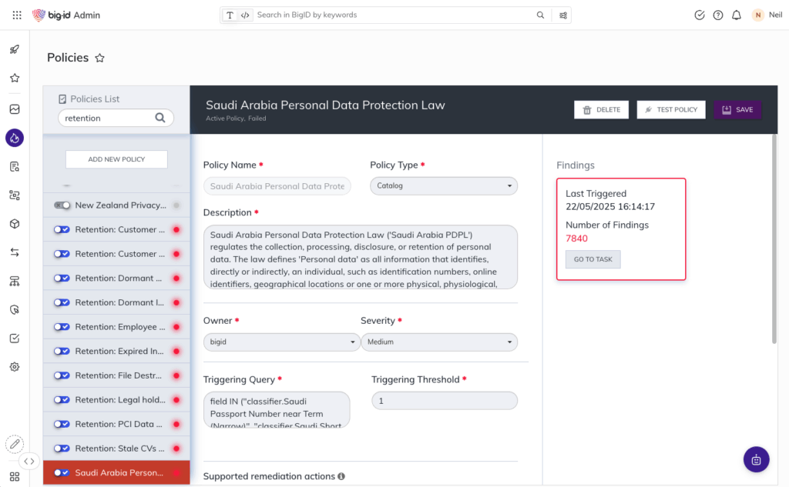Open search filter options icon

pos(563,15)
